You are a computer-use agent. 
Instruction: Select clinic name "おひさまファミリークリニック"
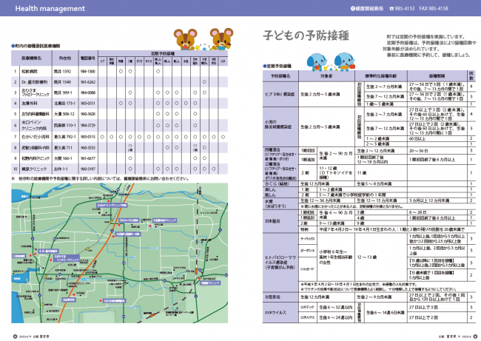coord(35,92)
